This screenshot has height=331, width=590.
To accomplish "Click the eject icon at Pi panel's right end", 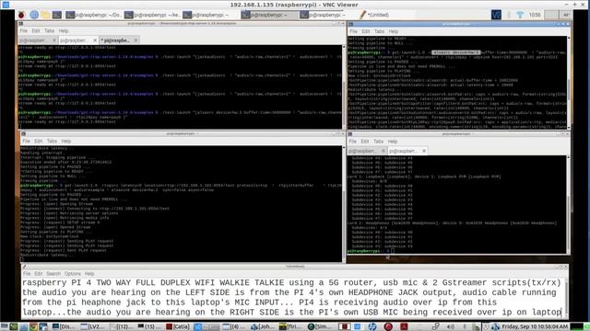I will (x=566, y=15).
